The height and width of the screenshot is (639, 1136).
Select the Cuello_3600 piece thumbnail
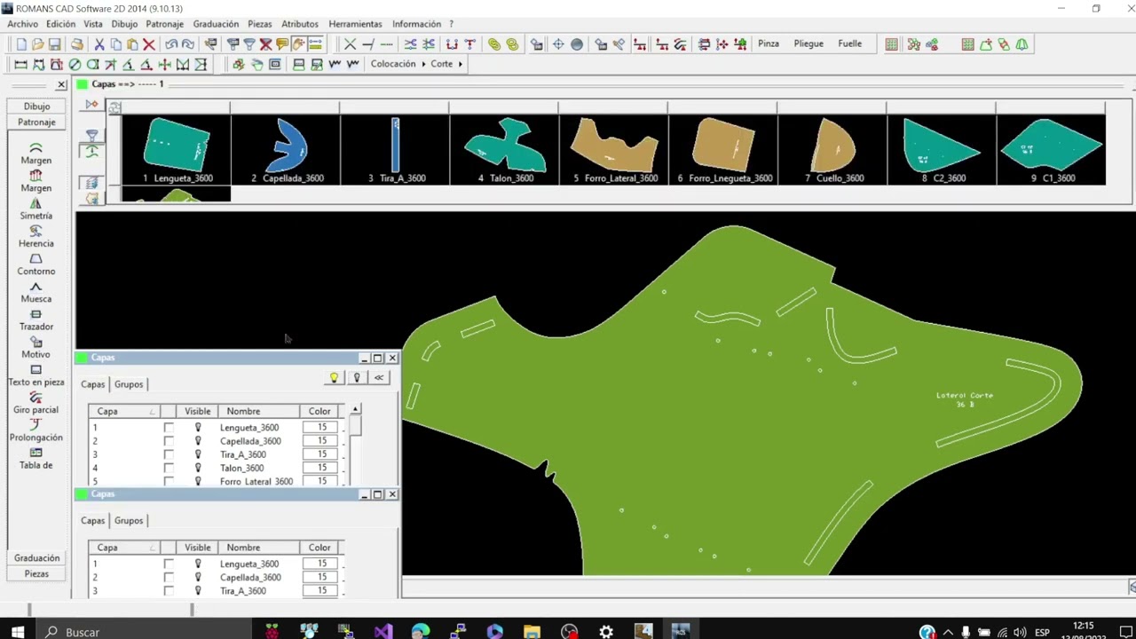point(832,150)
